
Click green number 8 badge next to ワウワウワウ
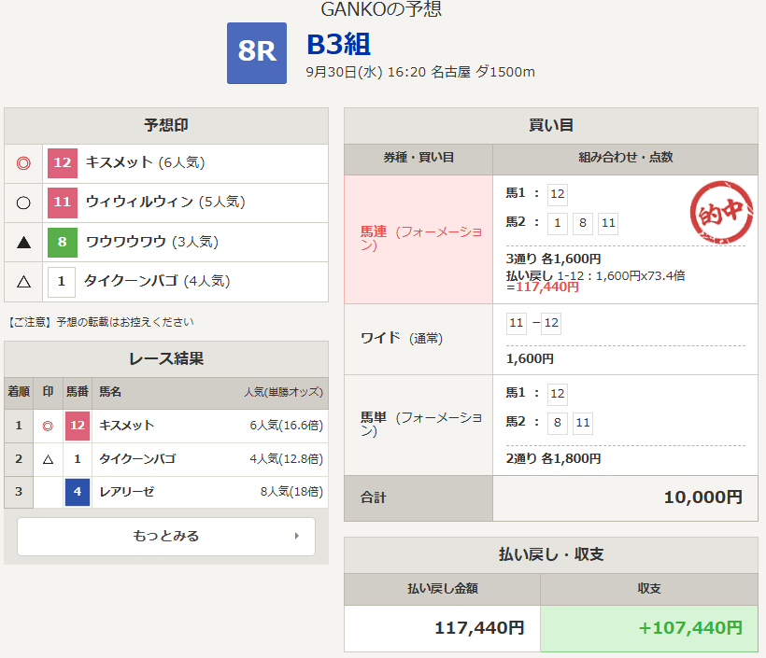[x=62, y=242]
